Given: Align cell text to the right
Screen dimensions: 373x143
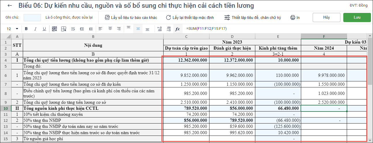Looking at the screenshot, I should pyautogui.click(x=119, y=29).
